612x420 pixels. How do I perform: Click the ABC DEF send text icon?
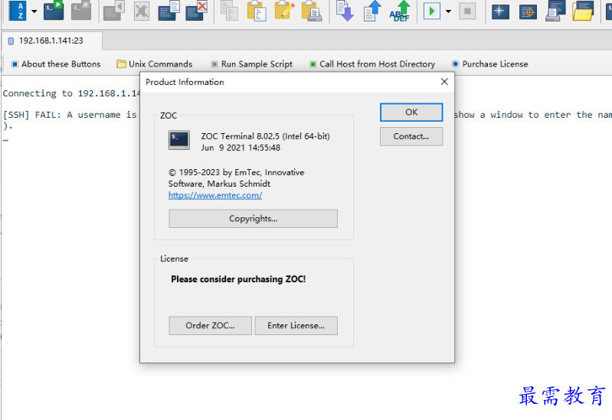click(400, 11)
